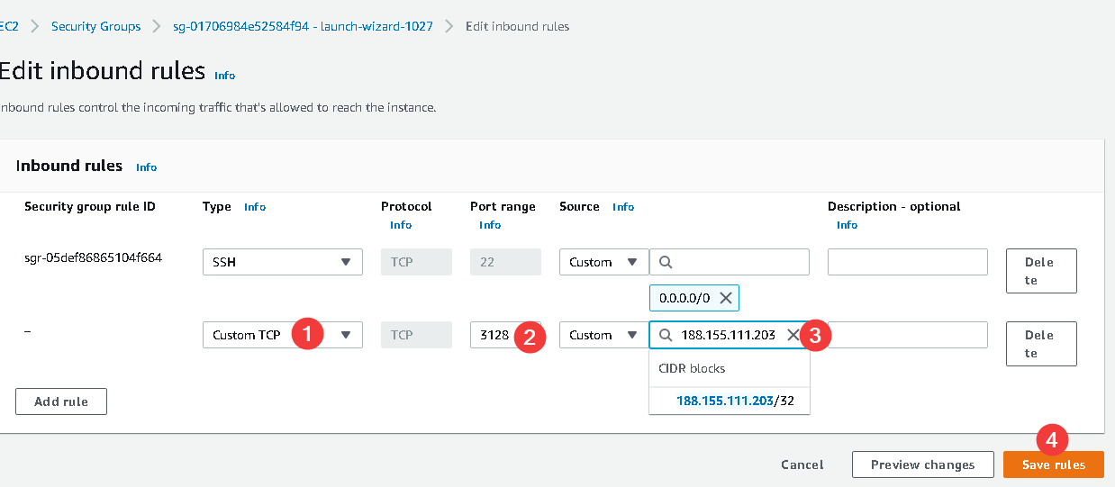The image size is (1115, 487).
Task: Click the search icon in SSH source field
Action: (666, 262)
